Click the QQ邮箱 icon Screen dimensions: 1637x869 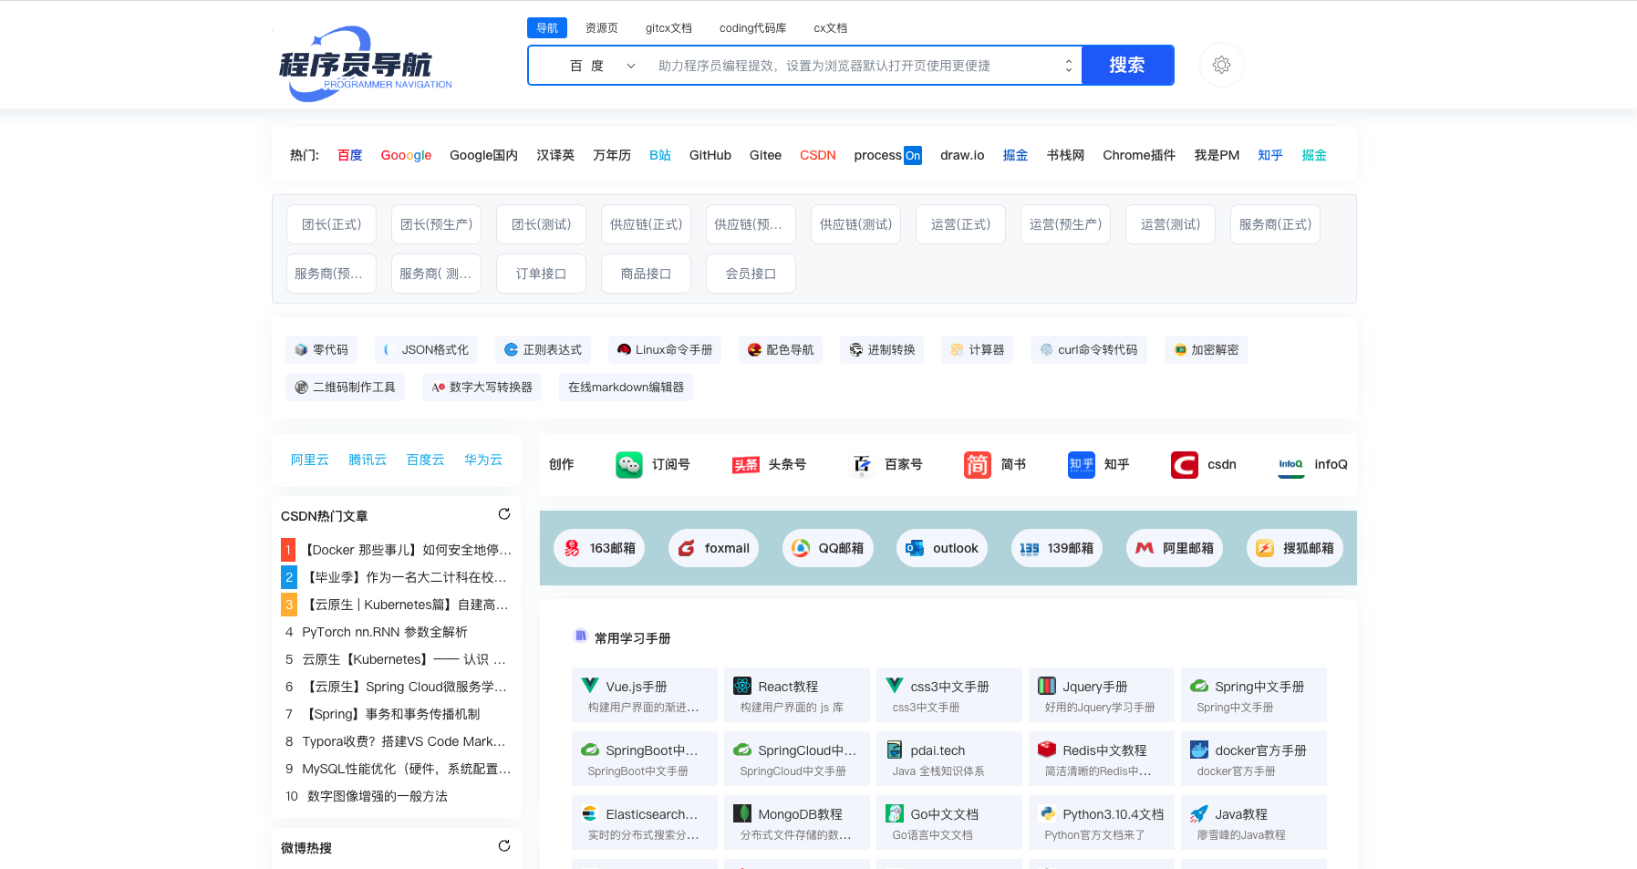(x=801, y=548)
